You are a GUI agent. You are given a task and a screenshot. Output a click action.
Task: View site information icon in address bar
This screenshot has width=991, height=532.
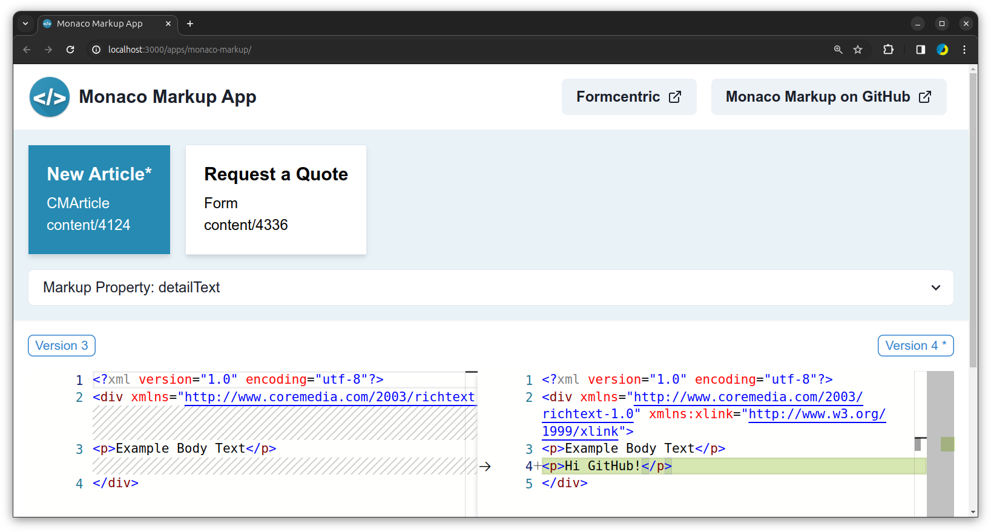(96, 50)
